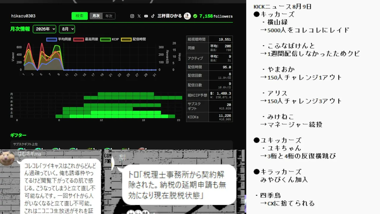Open the X (Twitter) profile icon
The width and height of the screenshot is (380, 214).
coord(139,16)
